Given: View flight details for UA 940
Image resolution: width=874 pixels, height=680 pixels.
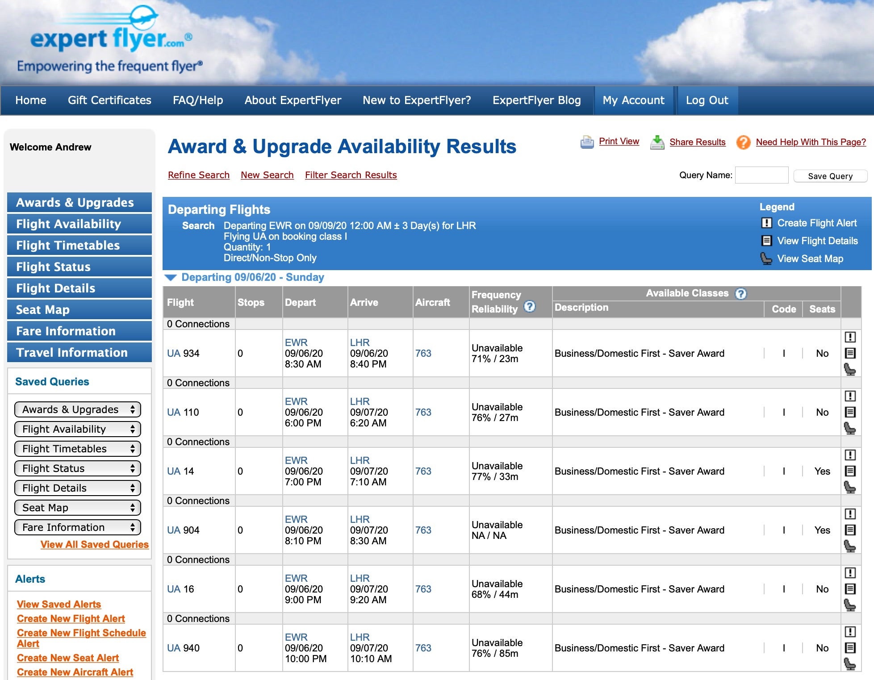Looking at the screenshot, I should pyautogui.click(x=850, y=648).
